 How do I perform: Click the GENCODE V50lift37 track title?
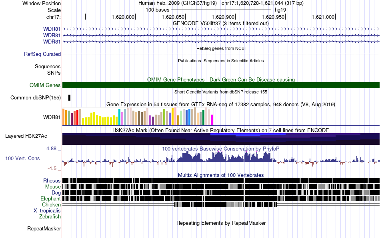coord(221,24)
